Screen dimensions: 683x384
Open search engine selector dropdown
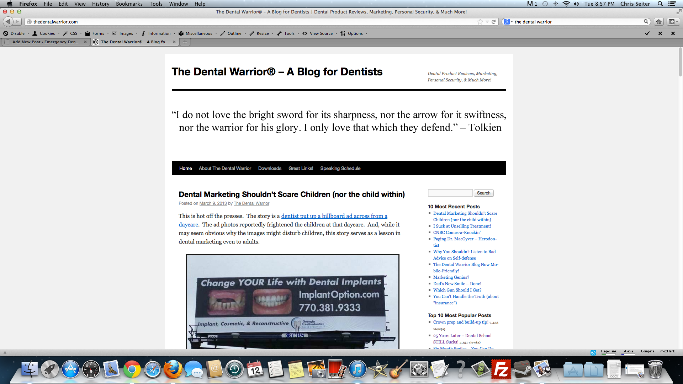(508, 22)
